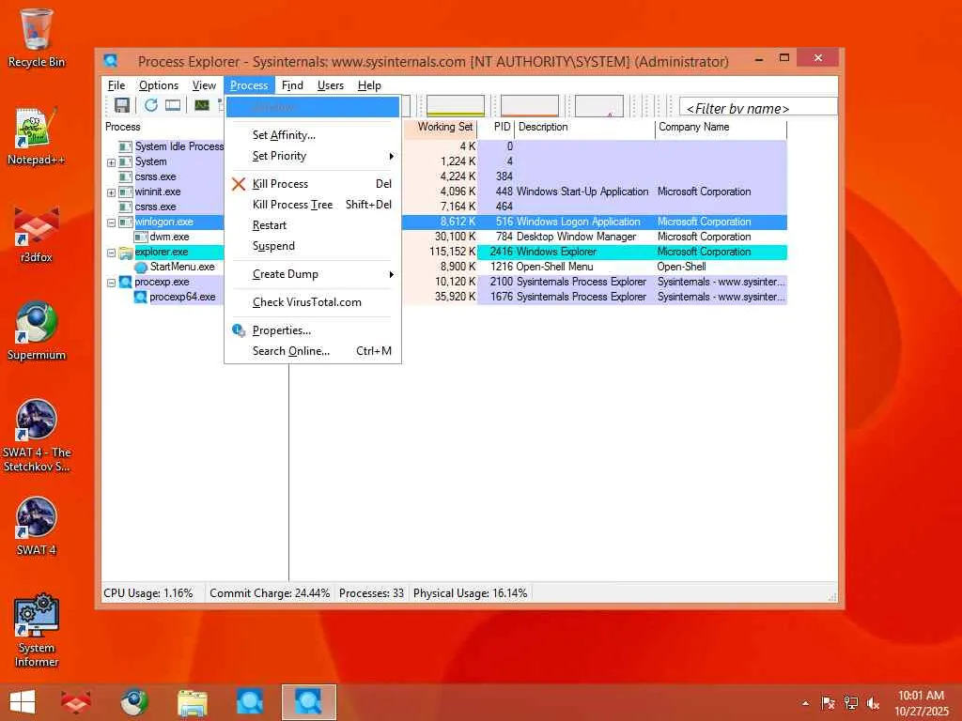
Task: Click the red X Kill Process icon
Action: (x=239, y=184)
